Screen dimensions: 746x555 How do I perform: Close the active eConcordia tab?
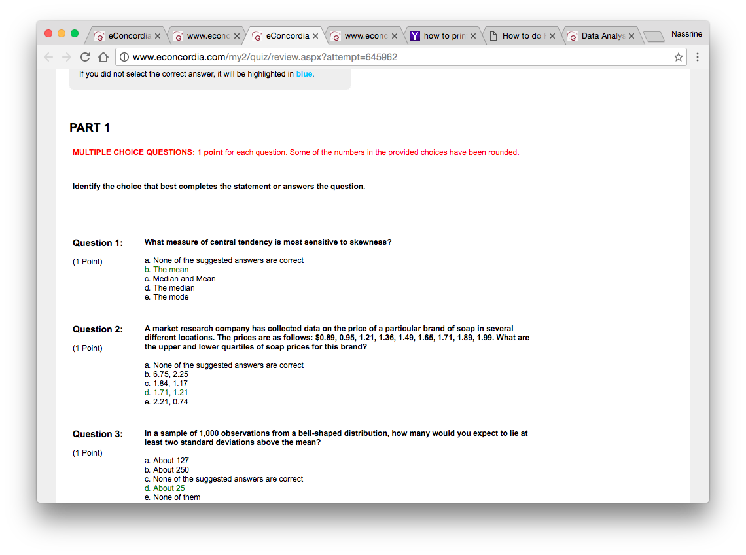click(x=315, y=36)
